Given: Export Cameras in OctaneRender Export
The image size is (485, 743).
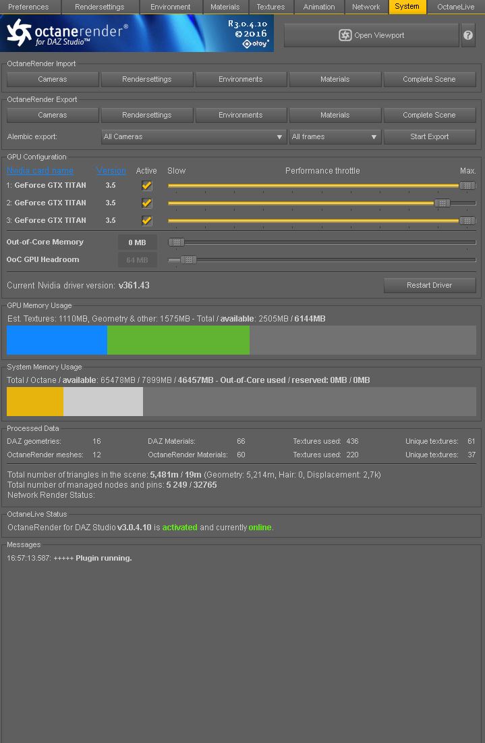Looking at the screenshot, I should 53,115.
